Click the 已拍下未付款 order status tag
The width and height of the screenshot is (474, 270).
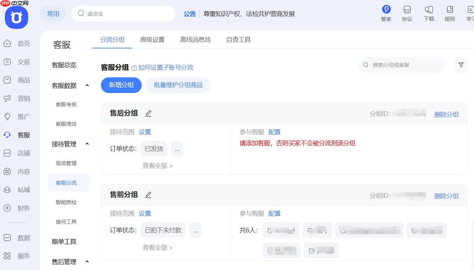[x=163, y=230]
